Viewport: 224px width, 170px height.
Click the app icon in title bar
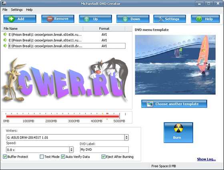click(x=4, y=3)
